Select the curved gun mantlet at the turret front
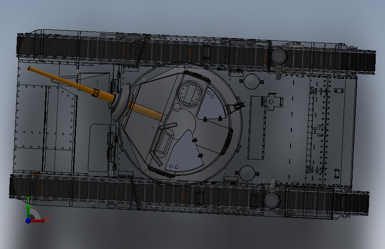 pos(121,102)
